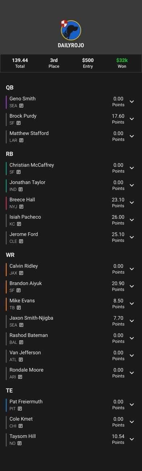Click the 3rd Place stat
This screenshot has width=142, height=471.
pos(54,63)
